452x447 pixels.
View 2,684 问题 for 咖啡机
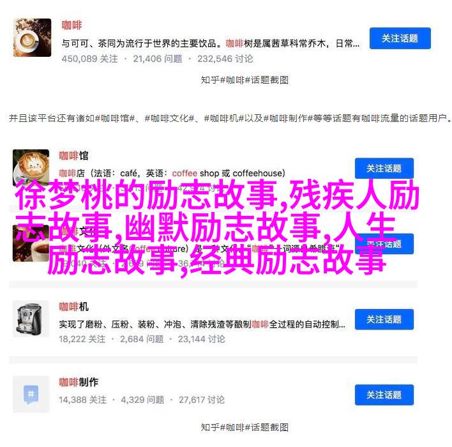point(142,339)
